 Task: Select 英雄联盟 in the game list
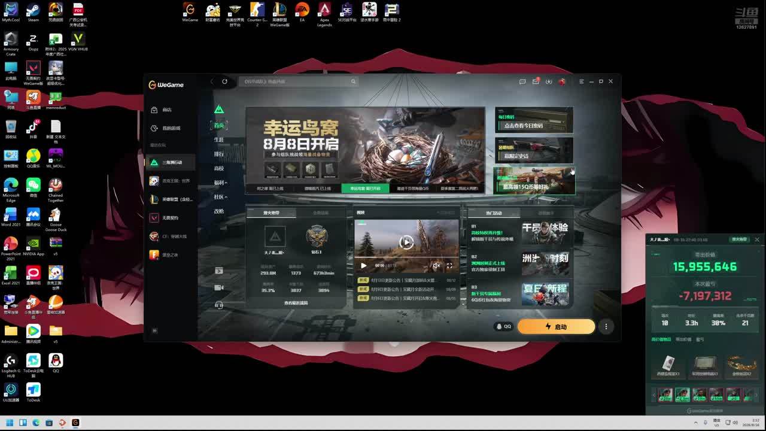click(x=171, y=199)
